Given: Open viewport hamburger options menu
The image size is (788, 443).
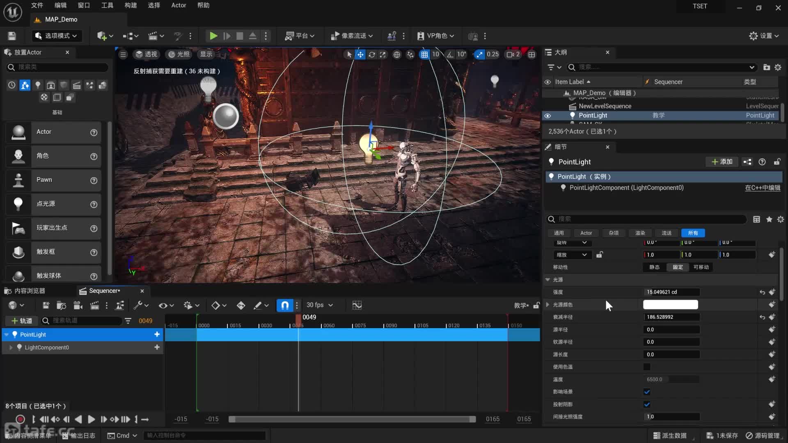Looking at the screenshot, I should point(123,55).
